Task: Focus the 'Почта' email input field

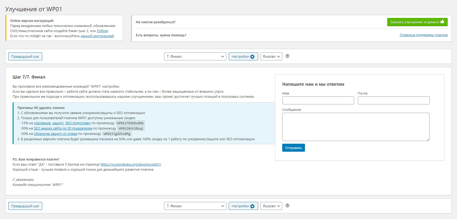Action: tap(394, 100)
